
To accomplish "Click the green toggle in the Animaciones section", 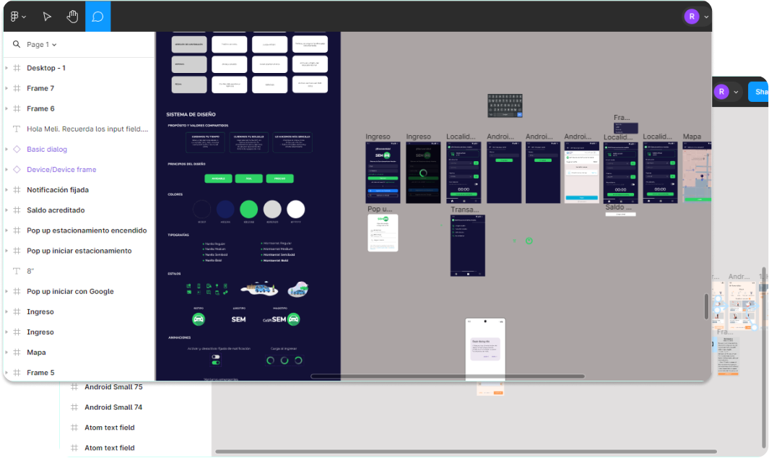I will coord(216,363).
